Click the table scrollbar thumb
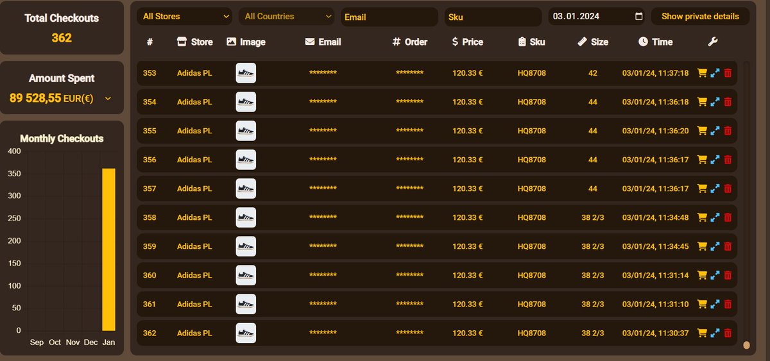This screenshot has height=361, width=770. click(746, 346)
